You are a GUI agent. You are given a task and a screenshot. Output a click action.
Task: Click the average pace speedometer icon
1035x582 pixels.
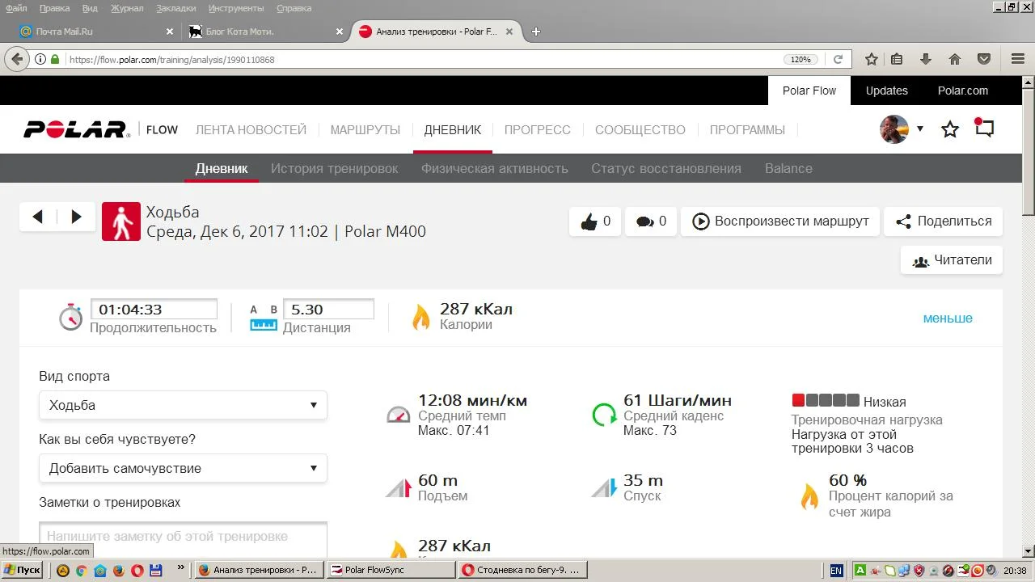[x=399, y=415]
